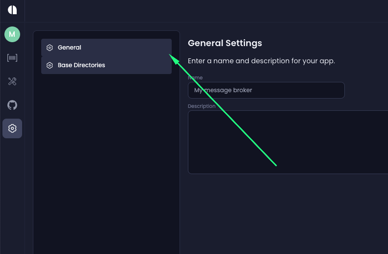The width and height of the screenshot is (388, 254).
Task: Click the Description field label
Action: pos(202,106)
